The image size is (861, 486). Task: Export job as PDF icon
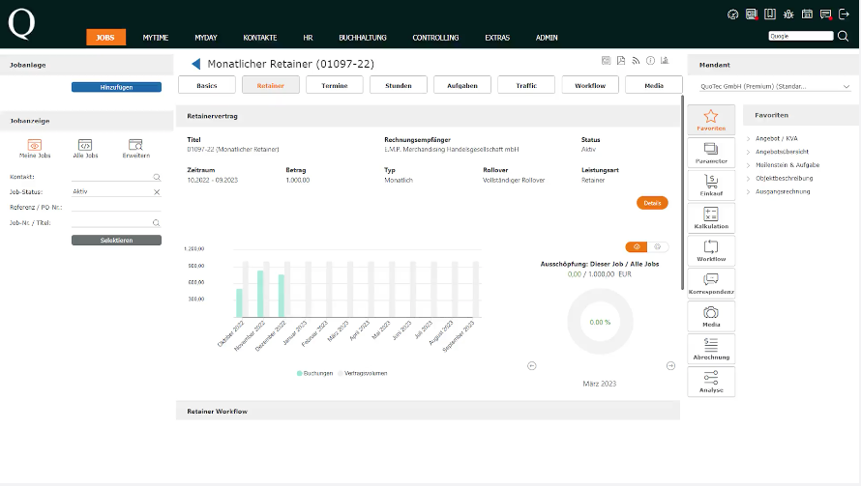coord(621,61)
